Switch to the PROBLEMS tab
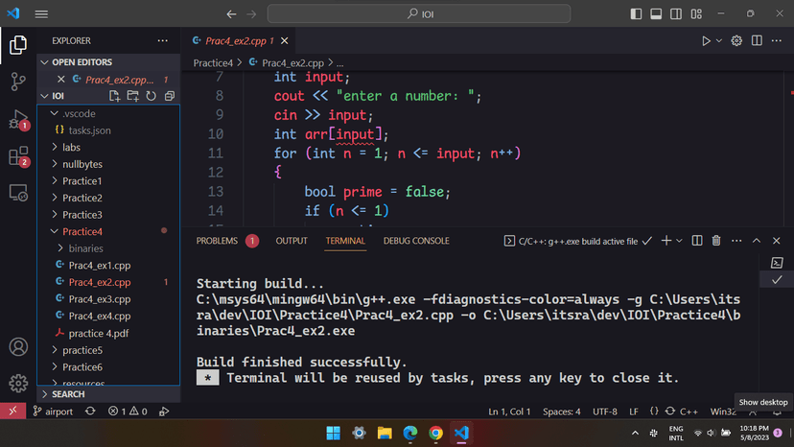The height and width of the screenshot is (447, 794). 217,241
